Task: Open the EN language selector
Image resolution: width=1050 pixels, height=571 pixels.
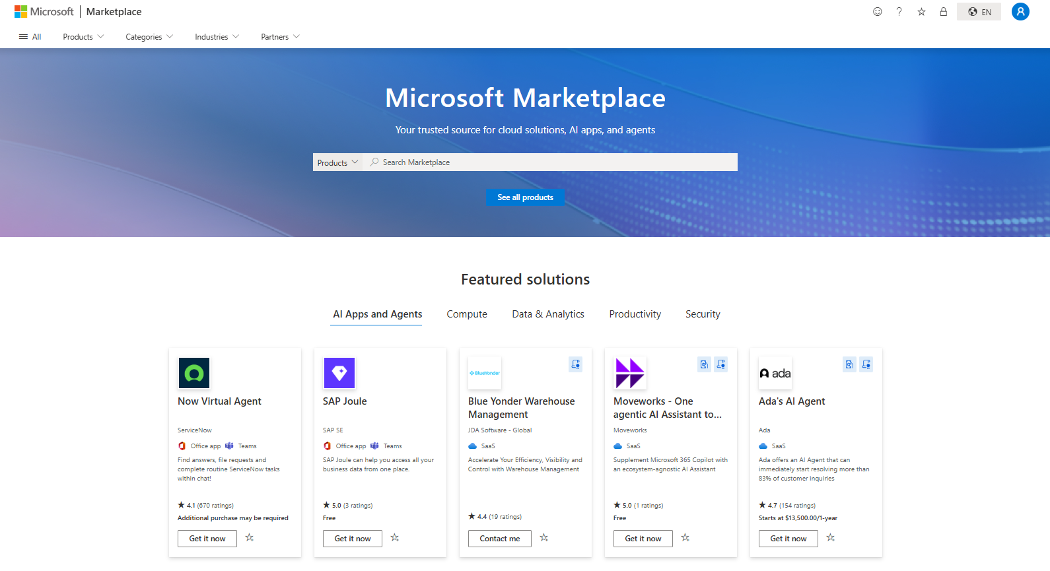Action: click(979, 12)
